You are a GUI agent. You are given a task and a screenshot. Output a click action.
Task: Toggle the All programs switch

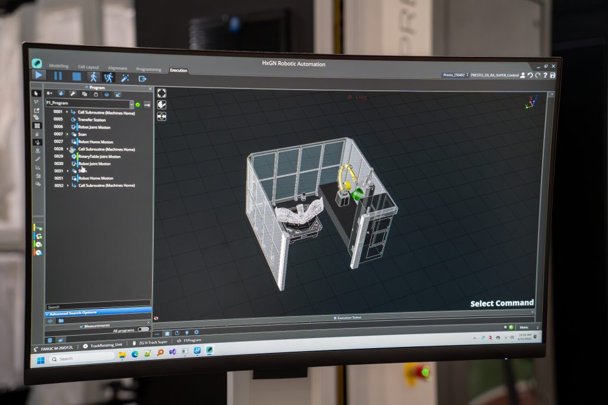[x=143, y=329]
